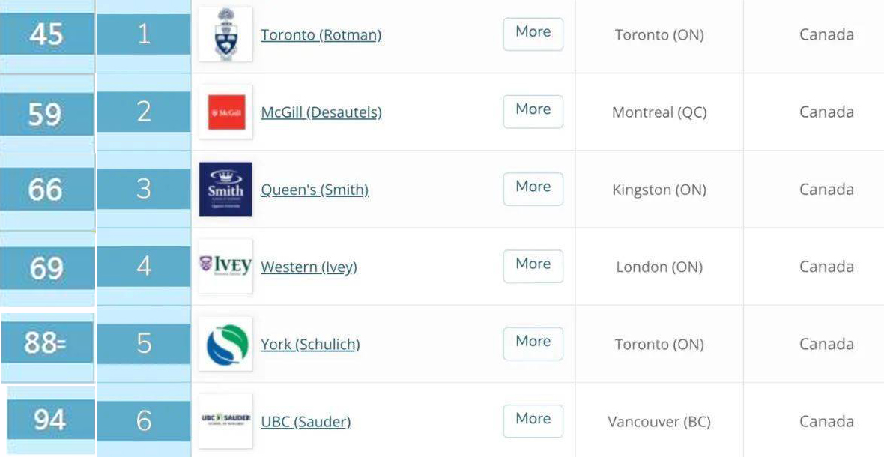The image size is (884, 457).
Task: Open the UBC (Sauder) link
Action: (x=305, y=422)
